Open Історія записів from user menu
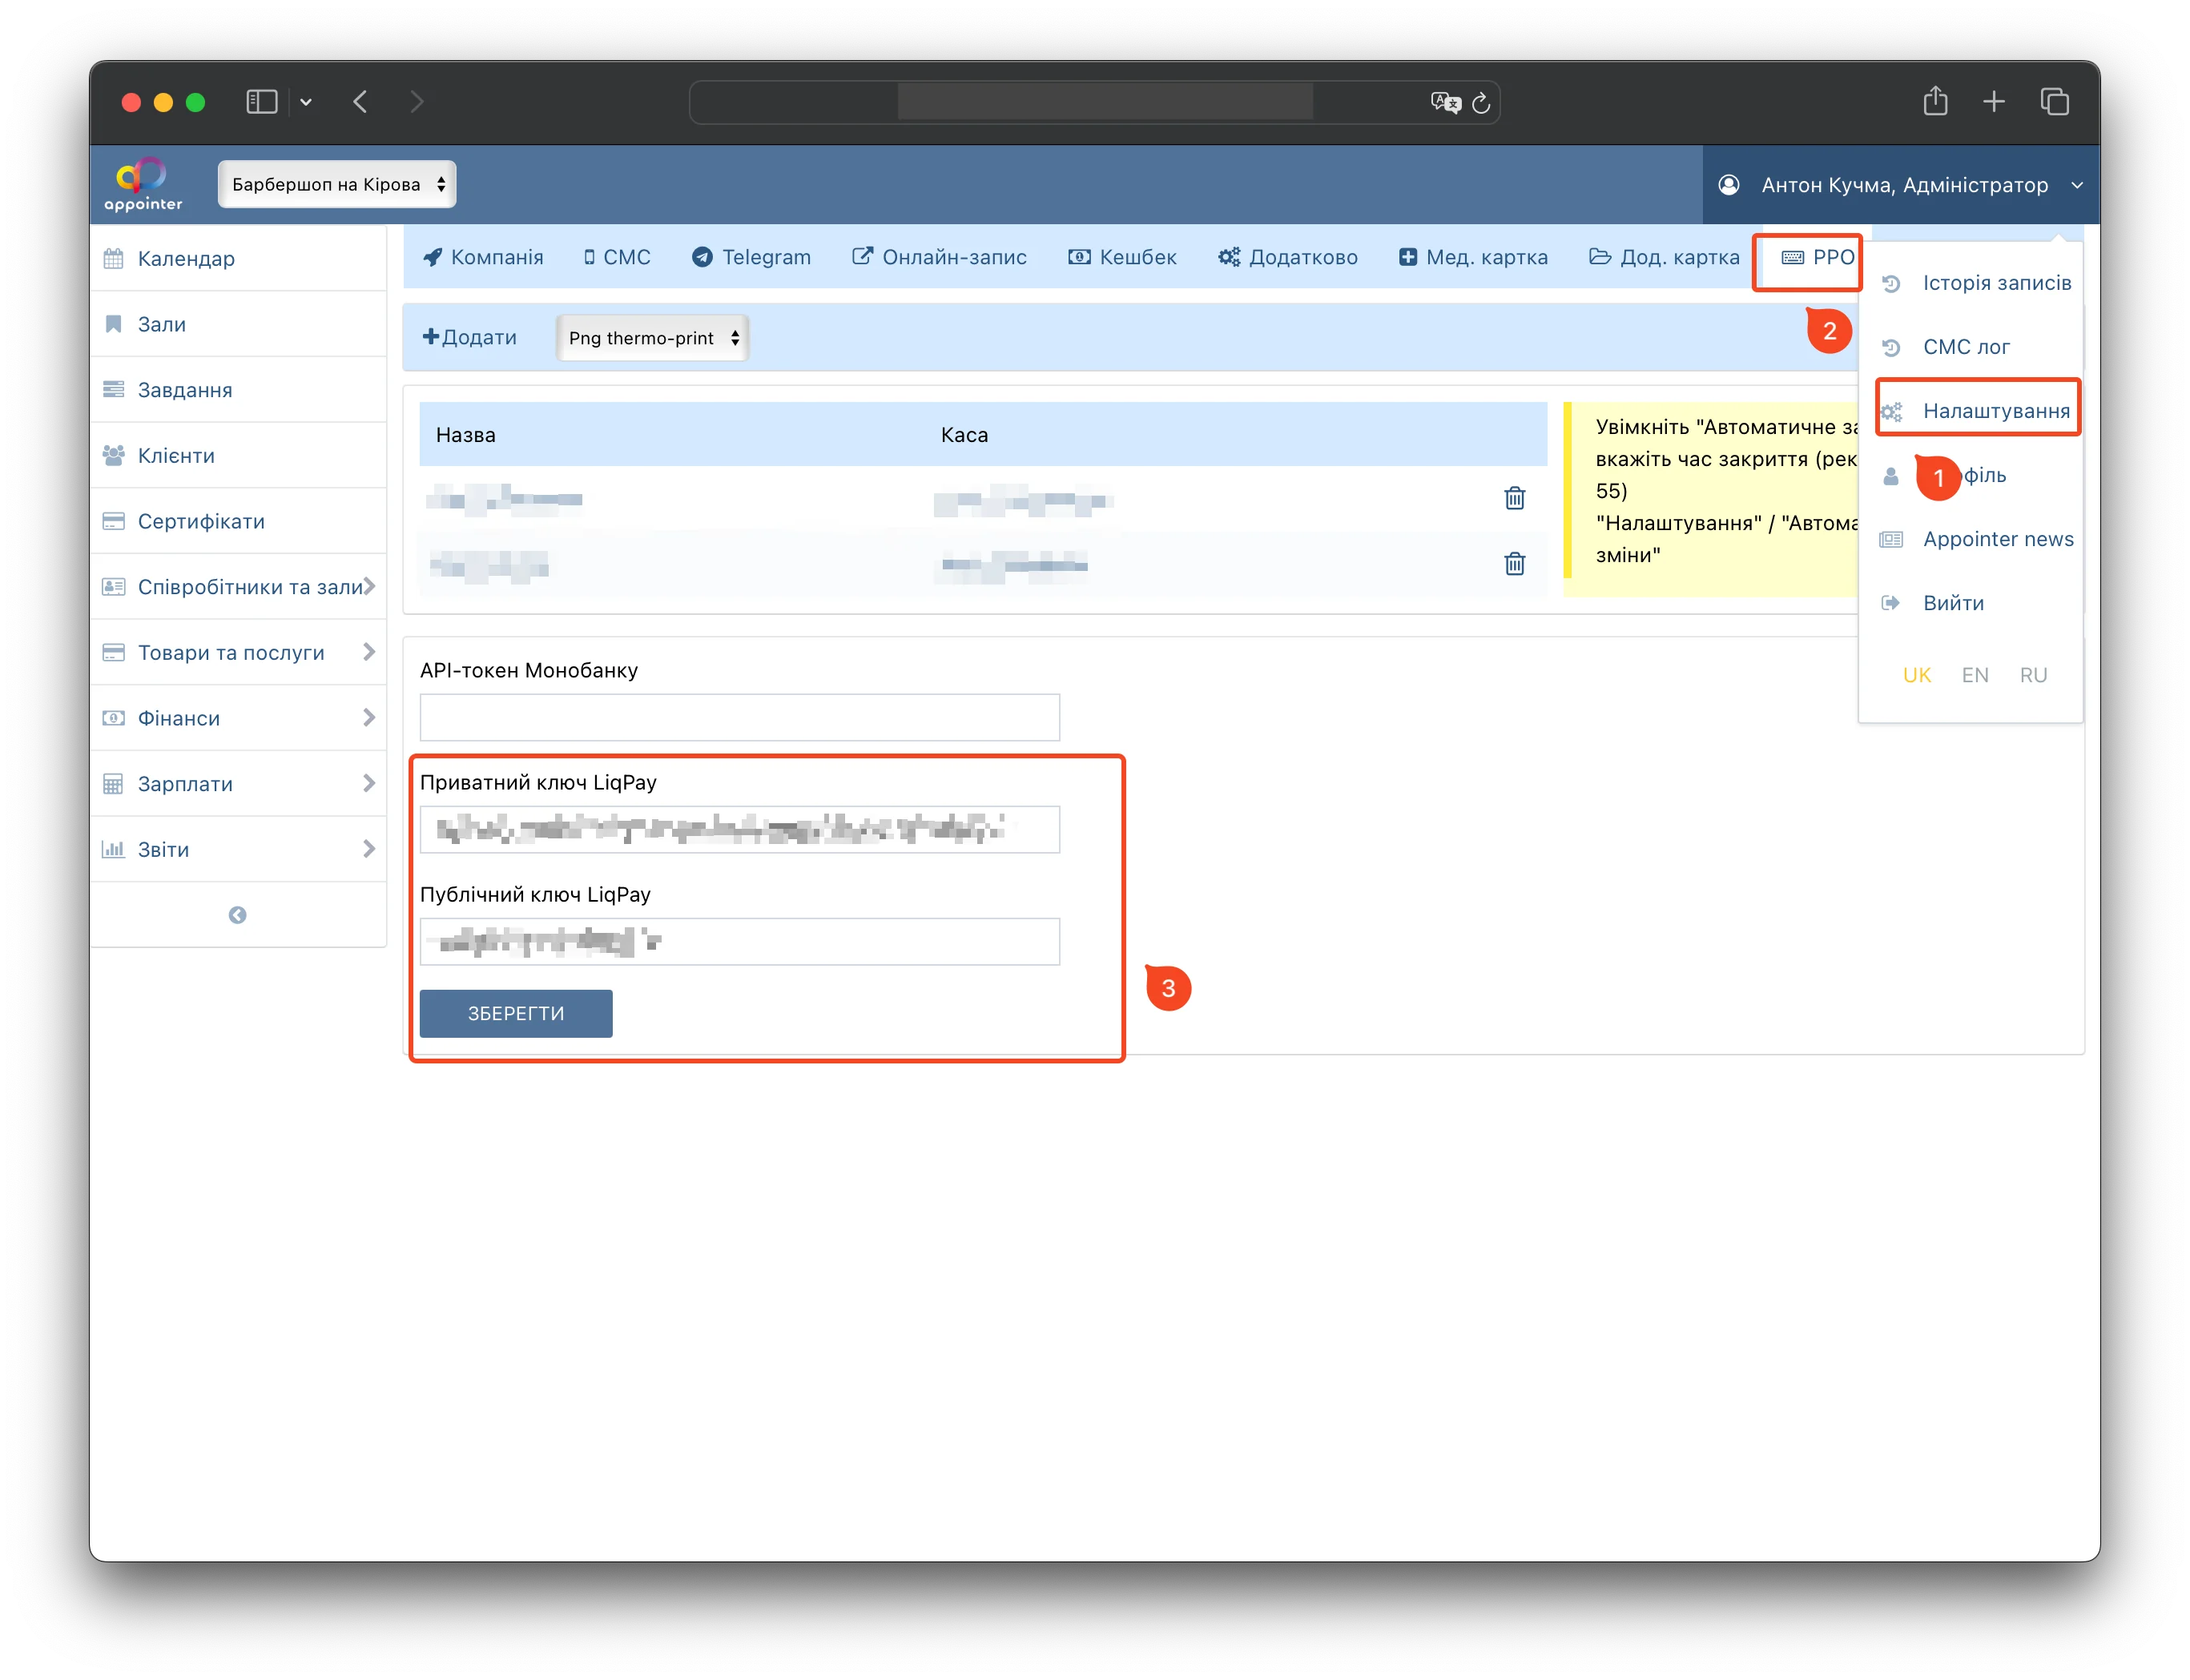This screenshot has height=1680, width=2190. 1976,283
